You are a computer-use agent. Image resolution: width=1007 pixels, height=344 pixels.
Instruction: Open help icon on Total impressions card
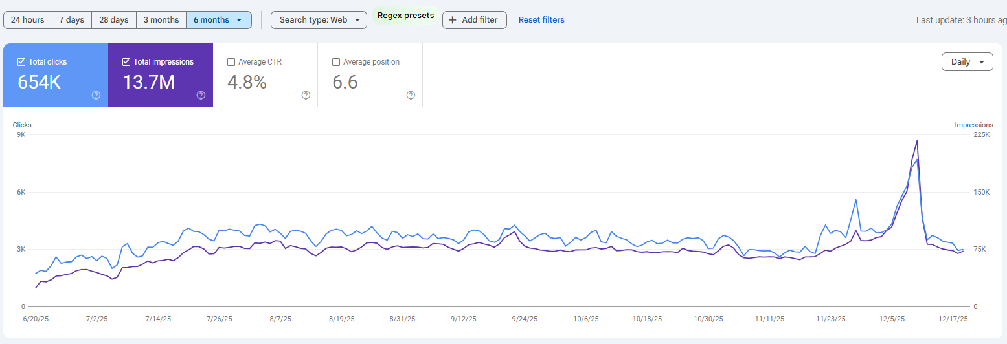[x=201, y=95]
